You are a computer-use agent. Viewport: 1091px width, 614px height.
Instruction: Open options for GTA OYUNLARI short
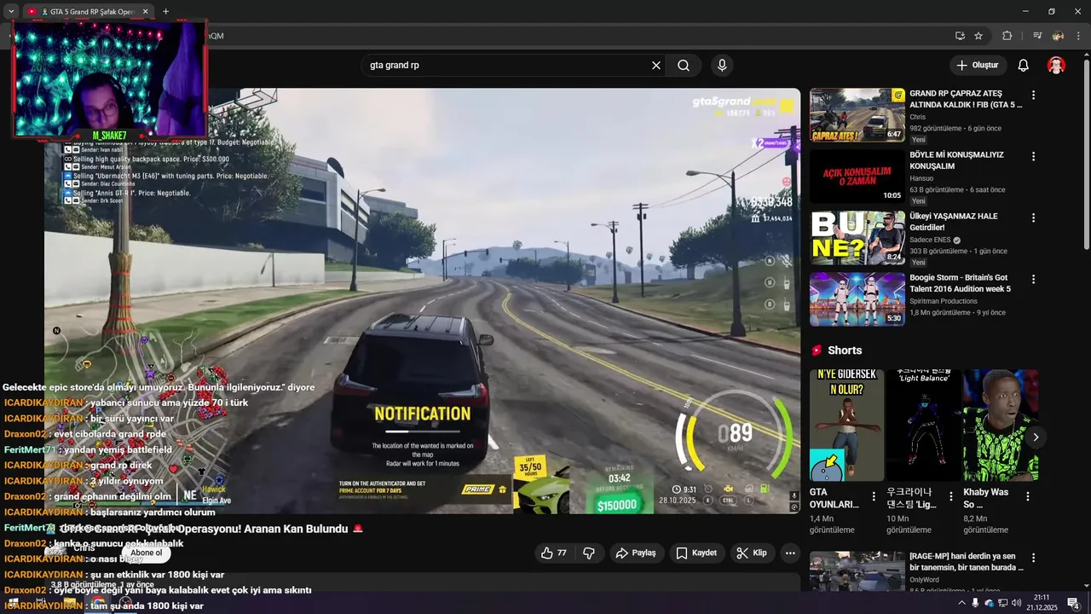pos(874,496)
